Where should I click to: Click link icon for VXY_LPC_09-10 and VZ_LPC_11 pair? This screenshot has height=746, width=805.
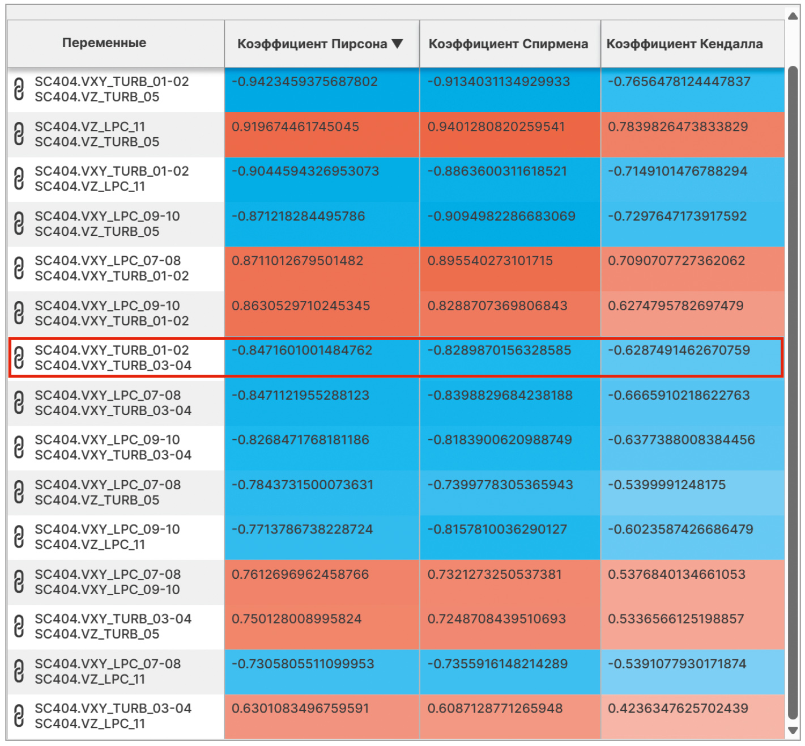pyautogui.click(x=19, y=537)
